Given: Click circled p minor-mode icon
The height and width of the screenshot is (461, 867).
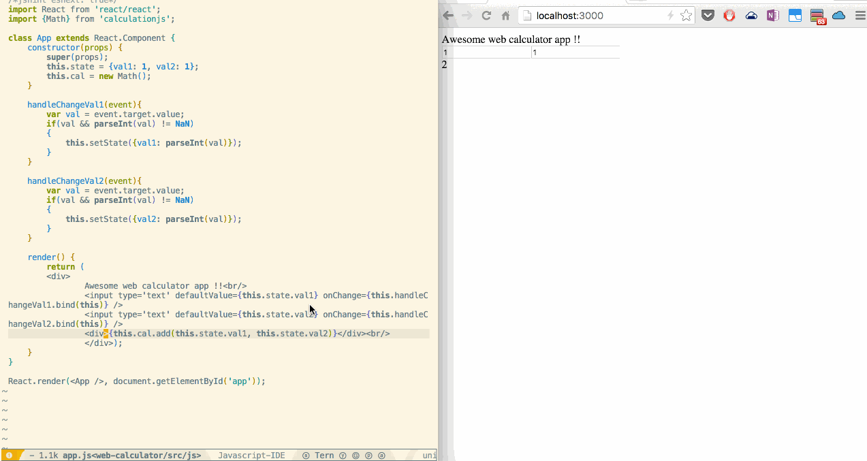Looking at the screenshot, I should tap(368, 456).
